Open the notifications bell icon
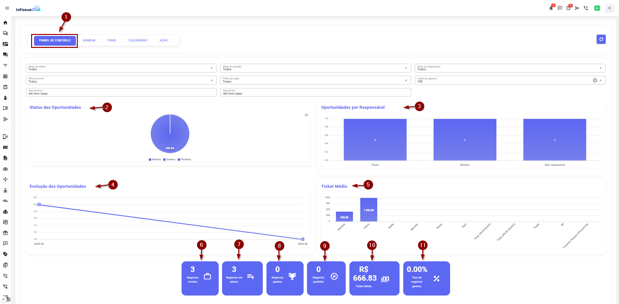 (551, 8)
